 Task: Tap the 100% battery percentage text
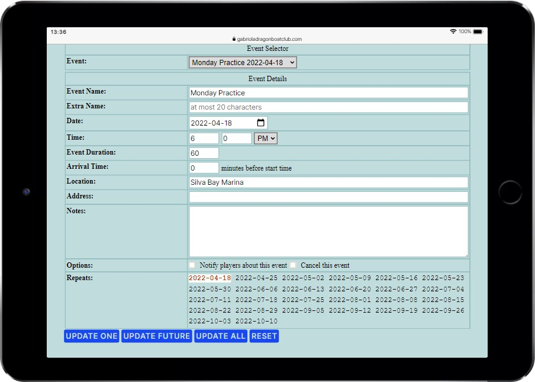click(x=465, y=31)
